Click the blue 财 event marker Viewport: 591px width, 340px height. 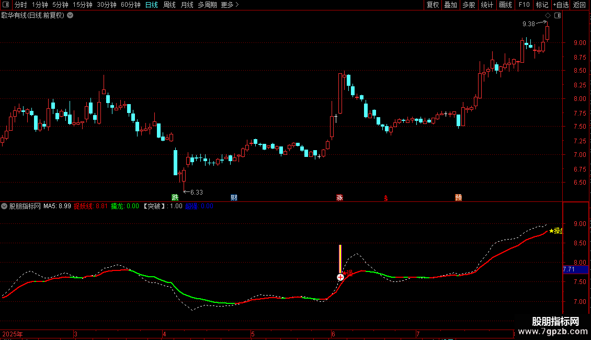[x=234, y=198]
